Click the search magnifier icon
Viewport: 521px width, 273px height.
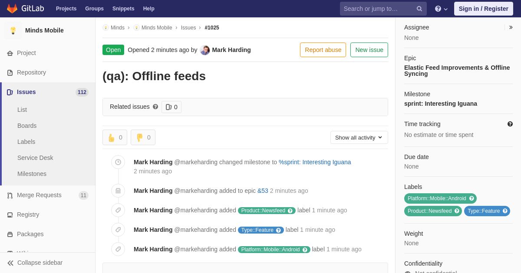point(419,9)
